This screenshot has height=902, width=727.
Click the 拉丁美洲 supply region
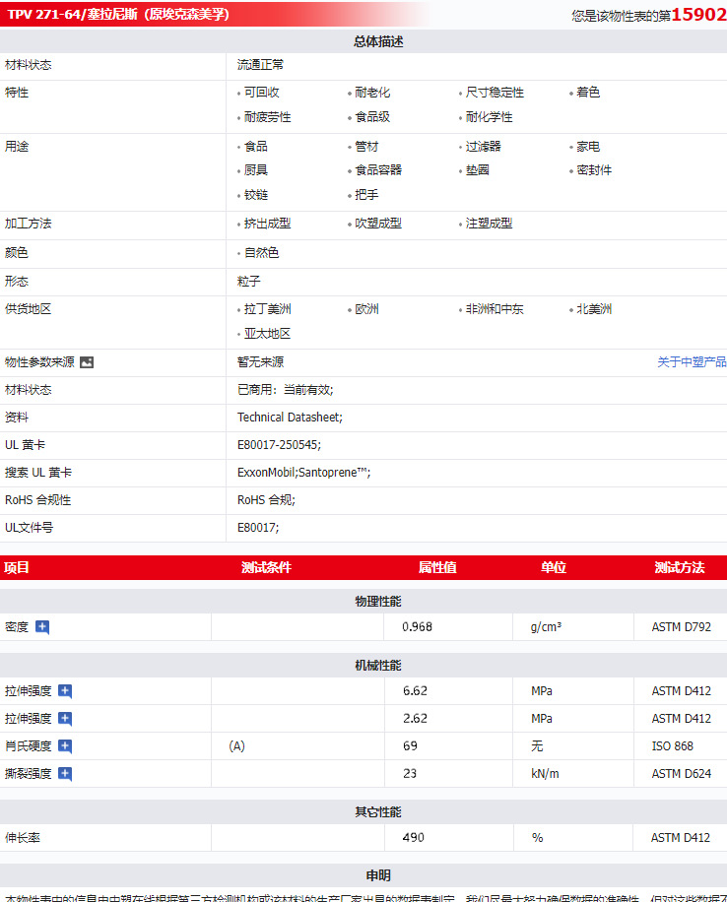pos(267,309)
